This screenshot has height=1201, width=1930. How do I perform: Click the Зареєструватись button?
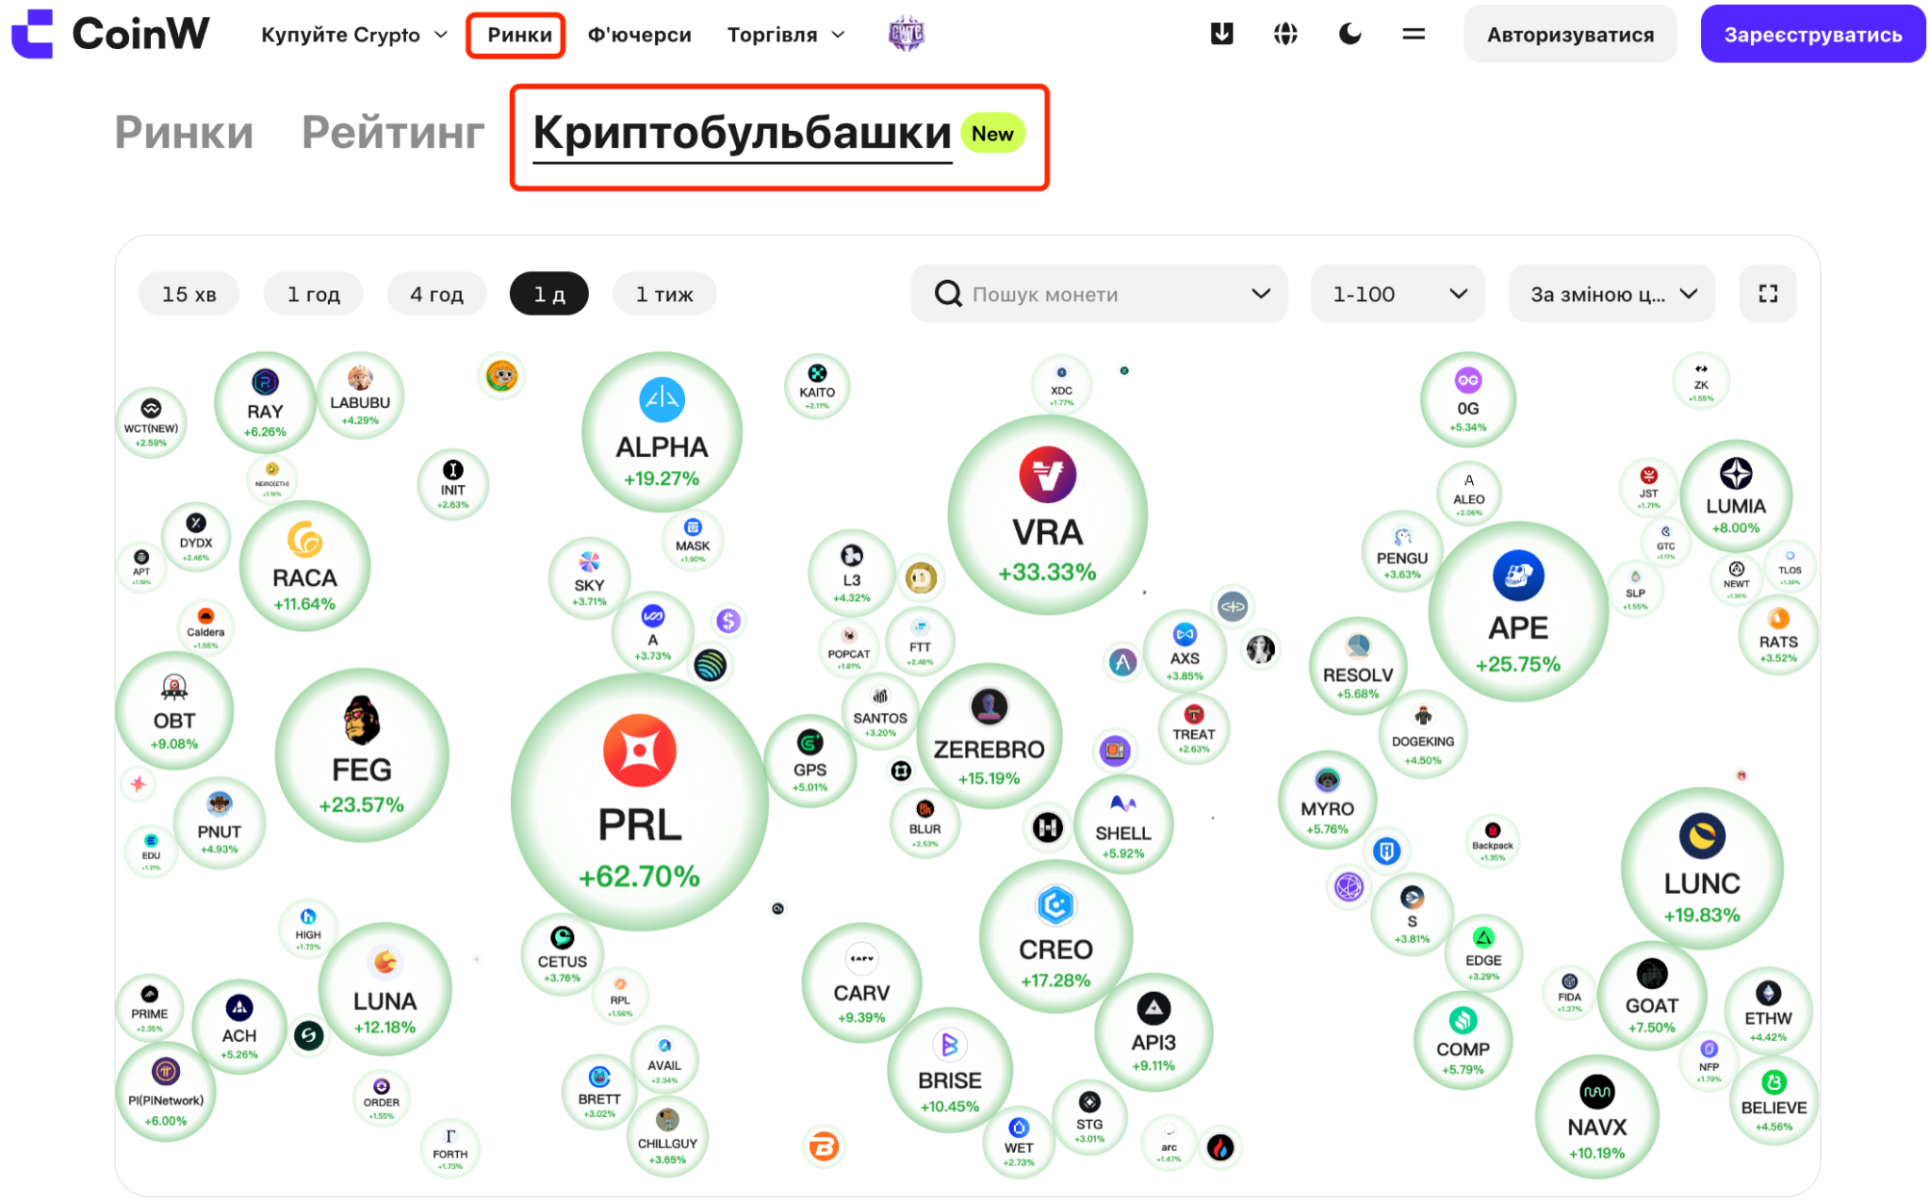point(1813,34)
